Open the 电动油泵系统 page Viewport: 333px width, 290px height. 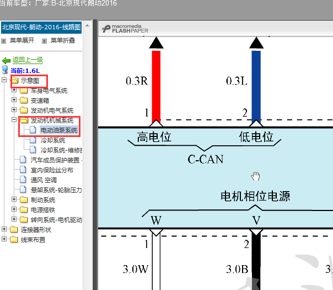(x=59, y=130)
